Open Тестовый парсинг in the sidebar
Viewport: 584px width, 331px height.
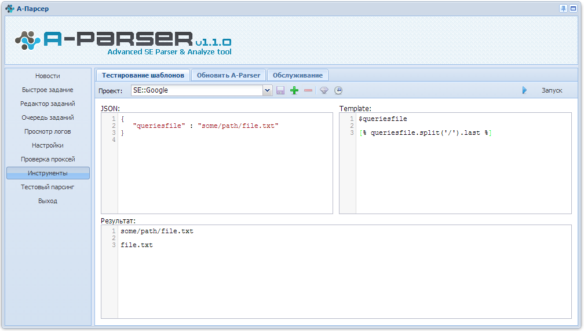tap(48, 187)
